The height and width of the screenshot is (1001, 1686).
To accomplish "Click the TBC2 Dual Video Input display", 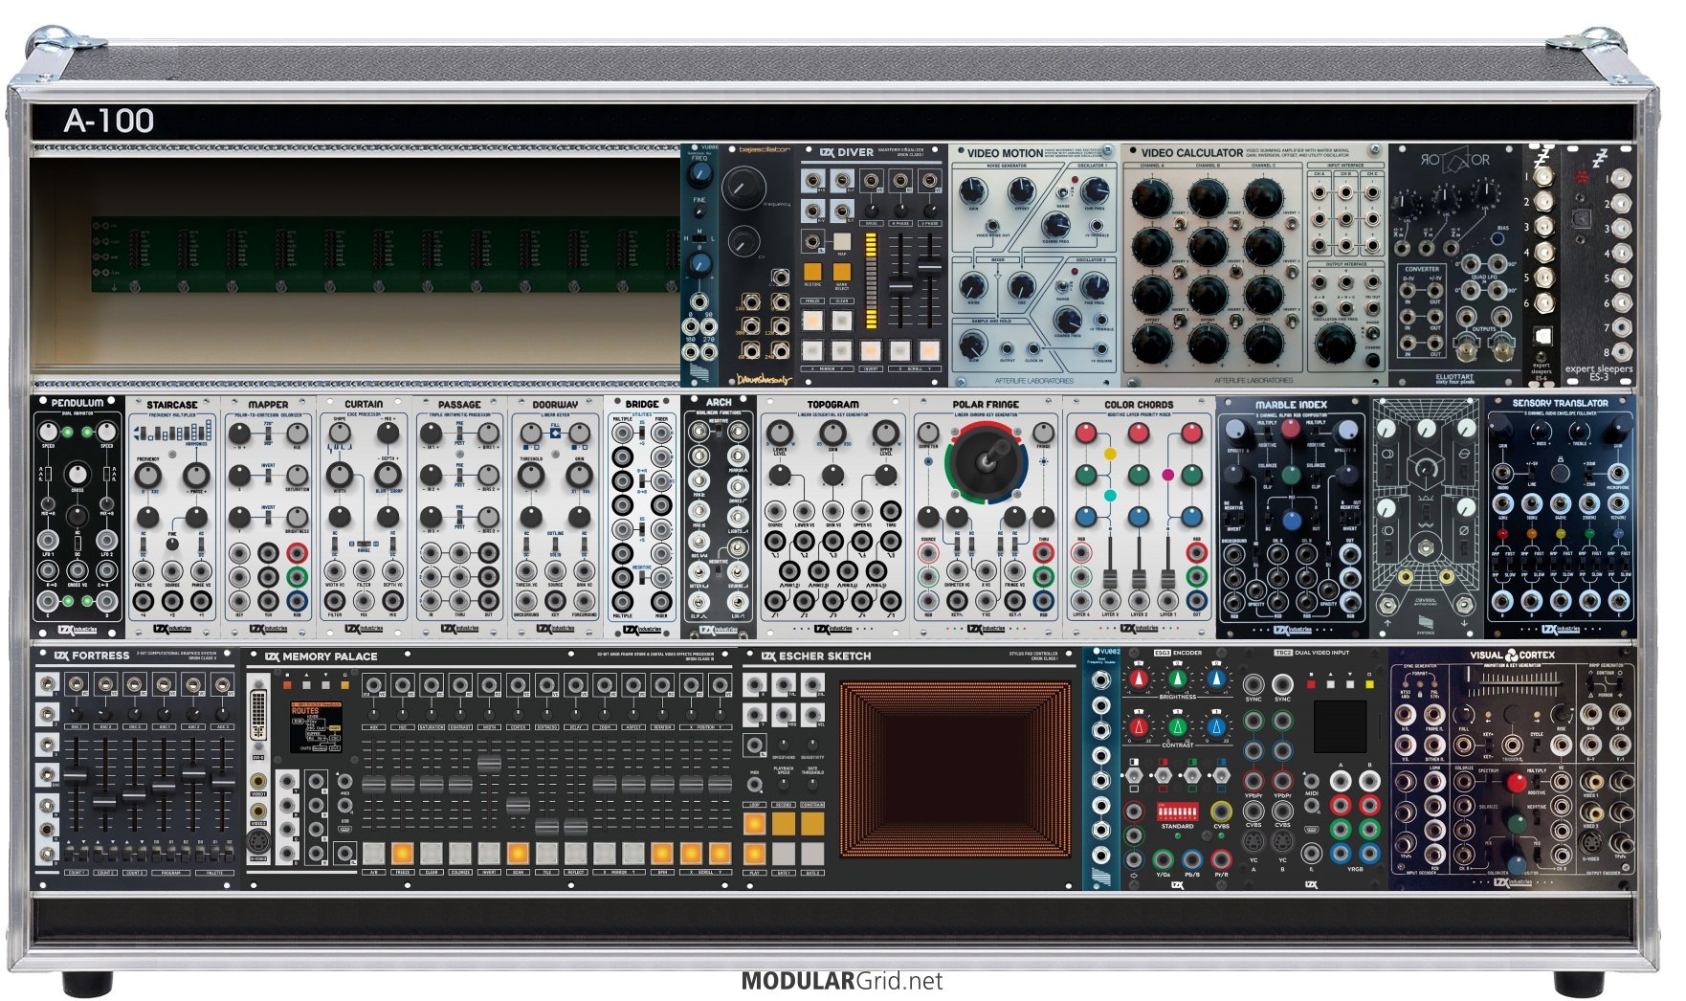I will pyautogui.click(x=1340, y=725).
